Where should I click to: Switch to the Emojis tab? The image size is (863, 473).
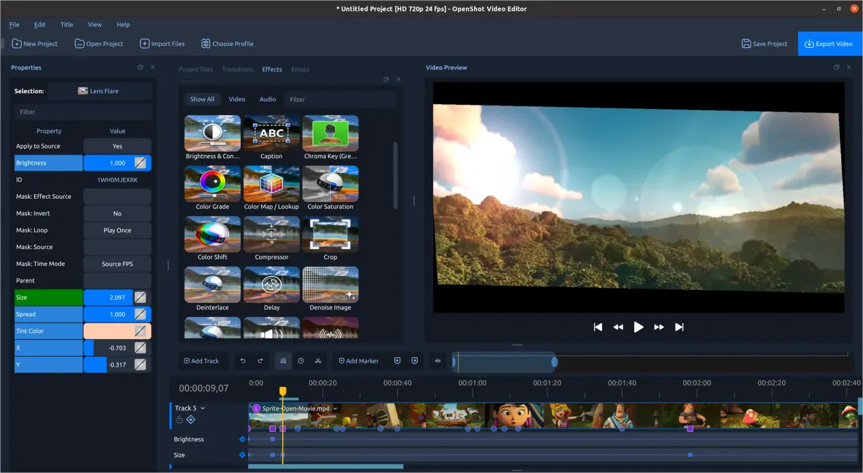pyautogui.click(x=300, y=69)
